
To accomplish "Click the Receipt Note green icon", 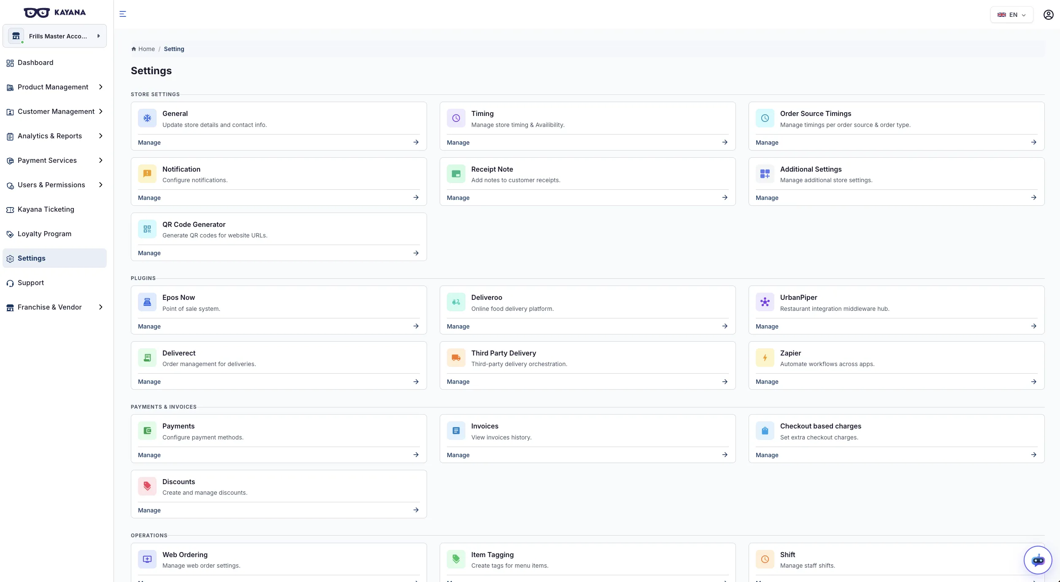I will [x=456, y=174].
